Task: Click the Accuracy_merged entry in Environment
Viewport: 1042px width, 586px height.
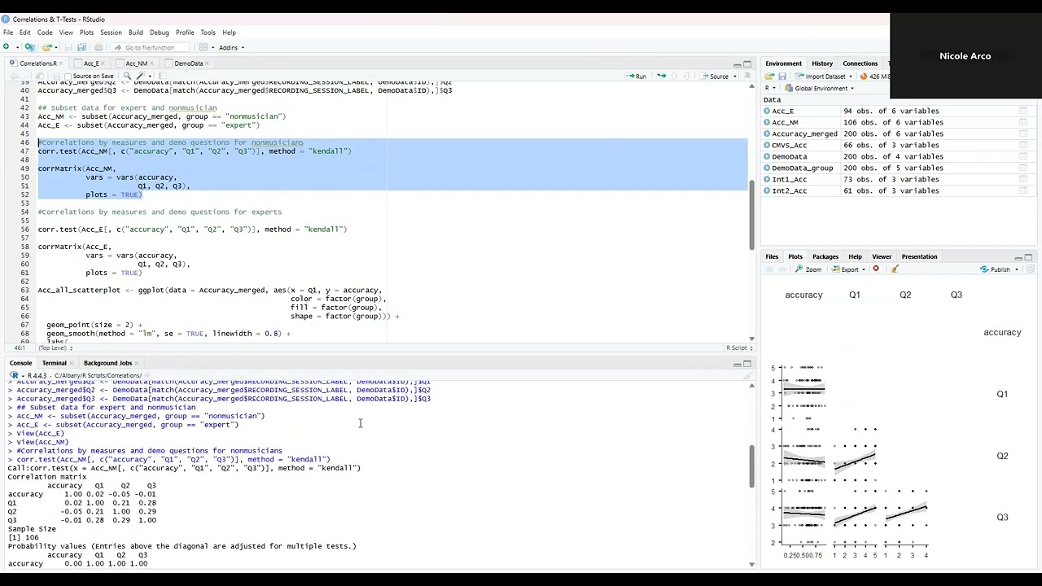Action: click(x=804, y=133)
